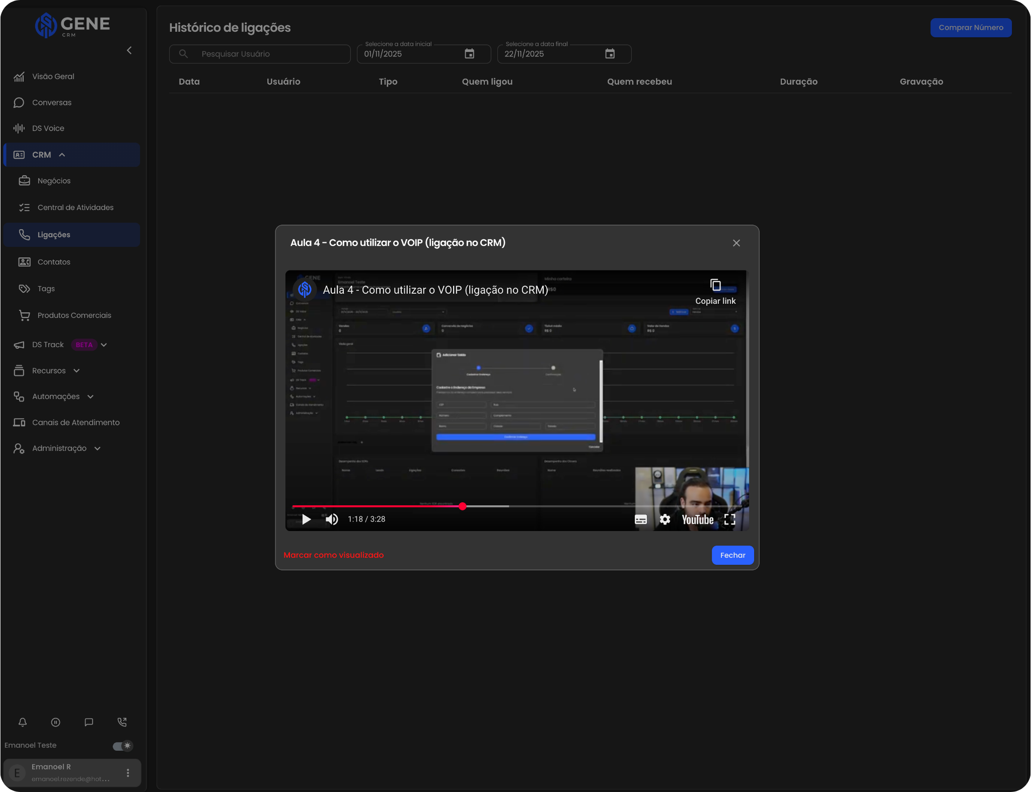The height and width of the screenshot is (792, 1031).
Task: Collapse the CRM menu group
Action: click(x=62, y=155)
